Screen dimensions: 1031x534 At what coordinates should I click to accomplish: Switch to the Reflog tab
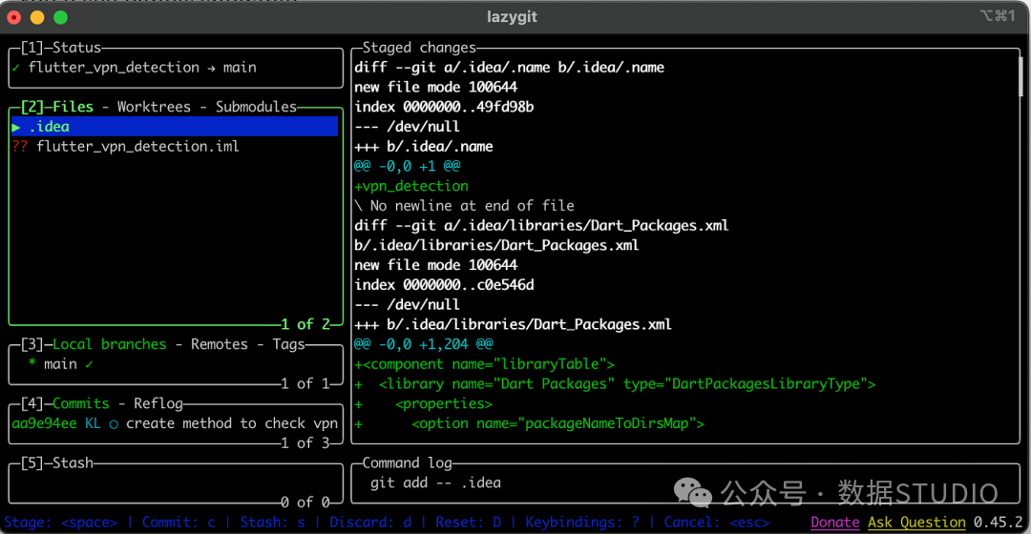point(158,403)
